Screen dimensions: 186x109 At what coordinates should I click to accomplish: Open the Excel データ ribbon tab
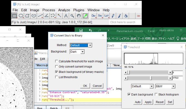coord(141,38)
